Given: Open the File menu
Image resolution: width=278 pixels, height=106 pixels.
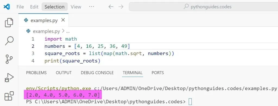Looking at the screenshot, I should (x=20, y=7).
